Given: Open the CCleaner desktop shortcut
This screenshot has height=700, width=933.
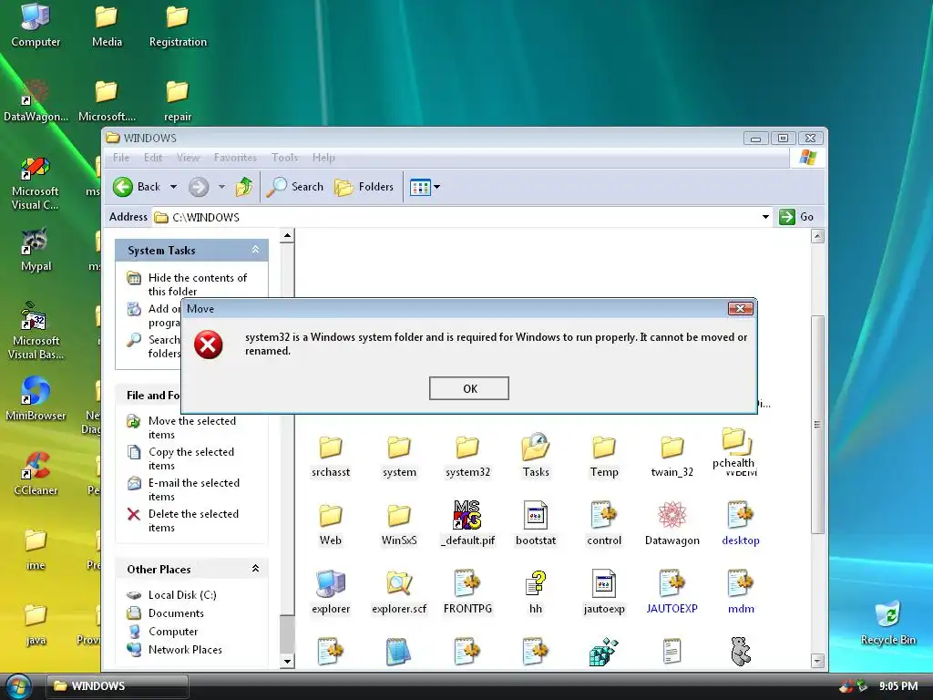Looking at the screenshot, I should coord(36,473).
